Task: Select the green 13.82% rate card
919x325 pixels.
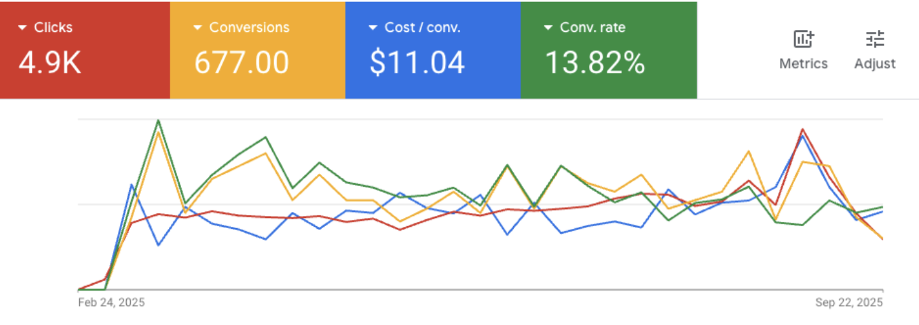Action: [x=609, y=50]
